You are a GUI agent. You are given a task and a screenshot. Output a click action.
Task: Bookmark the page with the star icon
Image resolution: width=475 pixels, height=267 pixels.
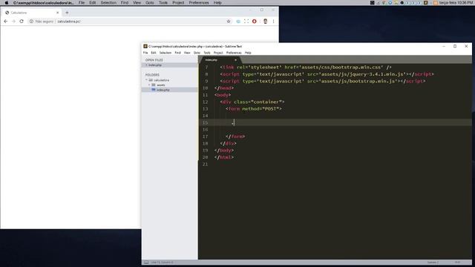pyautogui.click(x=229, y=22)
